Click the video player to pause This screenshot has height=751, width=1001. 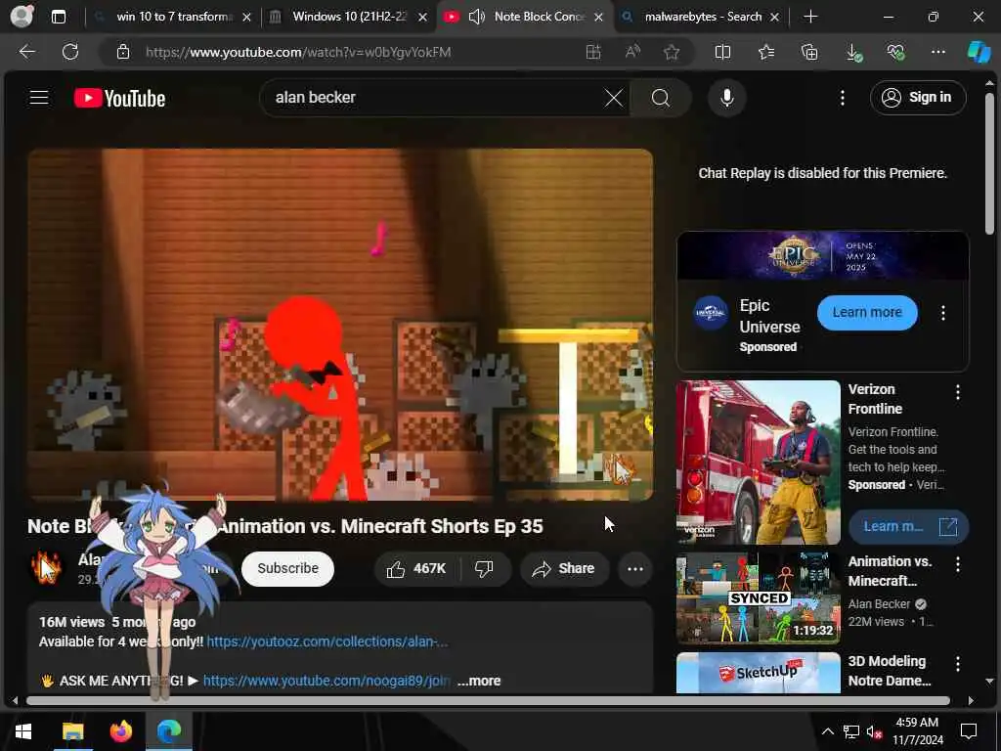point(340,325)
